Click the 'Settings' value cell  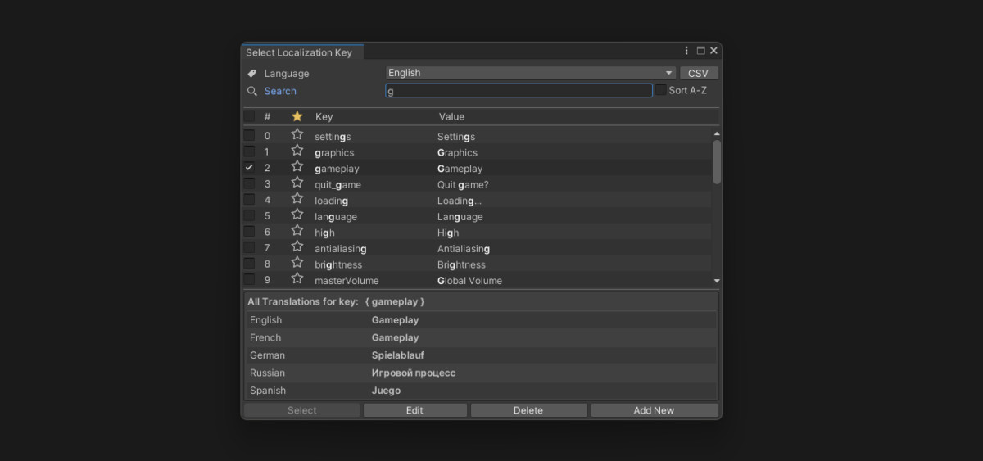[x=456, y=137]
